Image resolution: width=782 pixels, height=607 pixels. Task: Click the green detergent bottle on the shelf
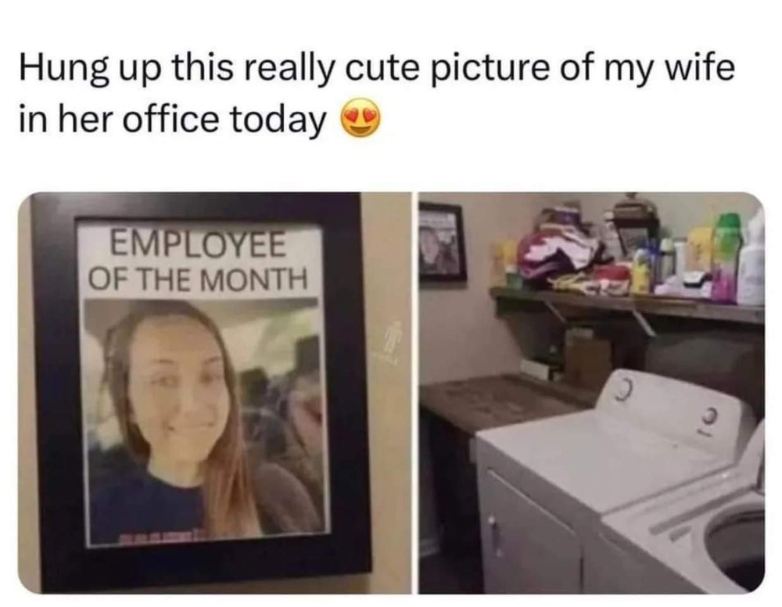[726, 257]
